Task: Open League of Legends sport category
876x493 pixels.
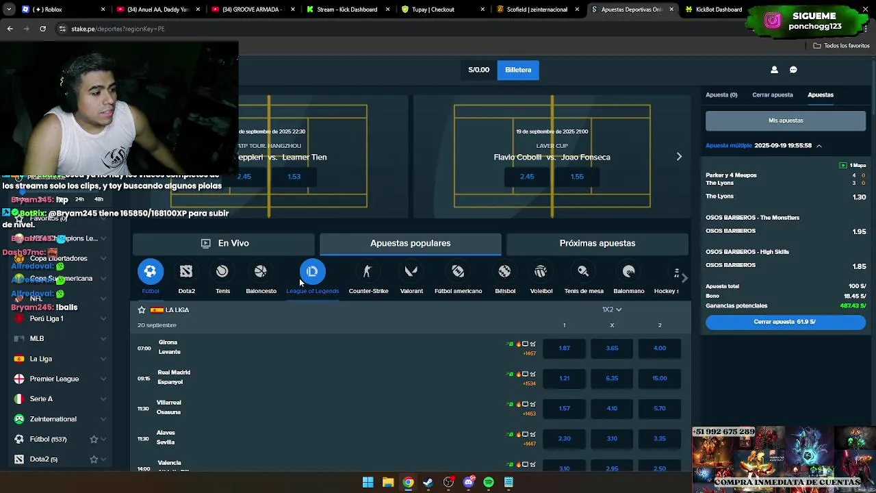Action: pyautogui.click(x=312, y=272)
